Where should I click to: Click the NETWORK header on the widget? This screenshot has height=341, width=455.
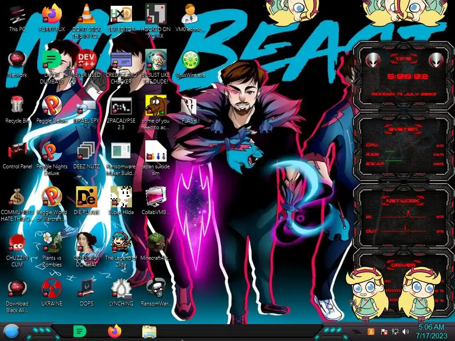coord(403,201)
